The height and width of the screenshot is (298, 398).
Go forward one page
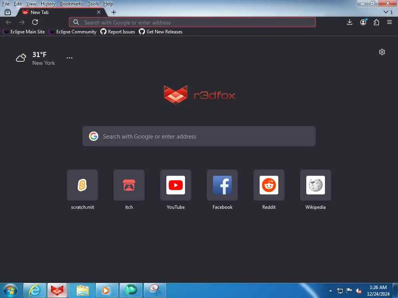pos(22,22)
